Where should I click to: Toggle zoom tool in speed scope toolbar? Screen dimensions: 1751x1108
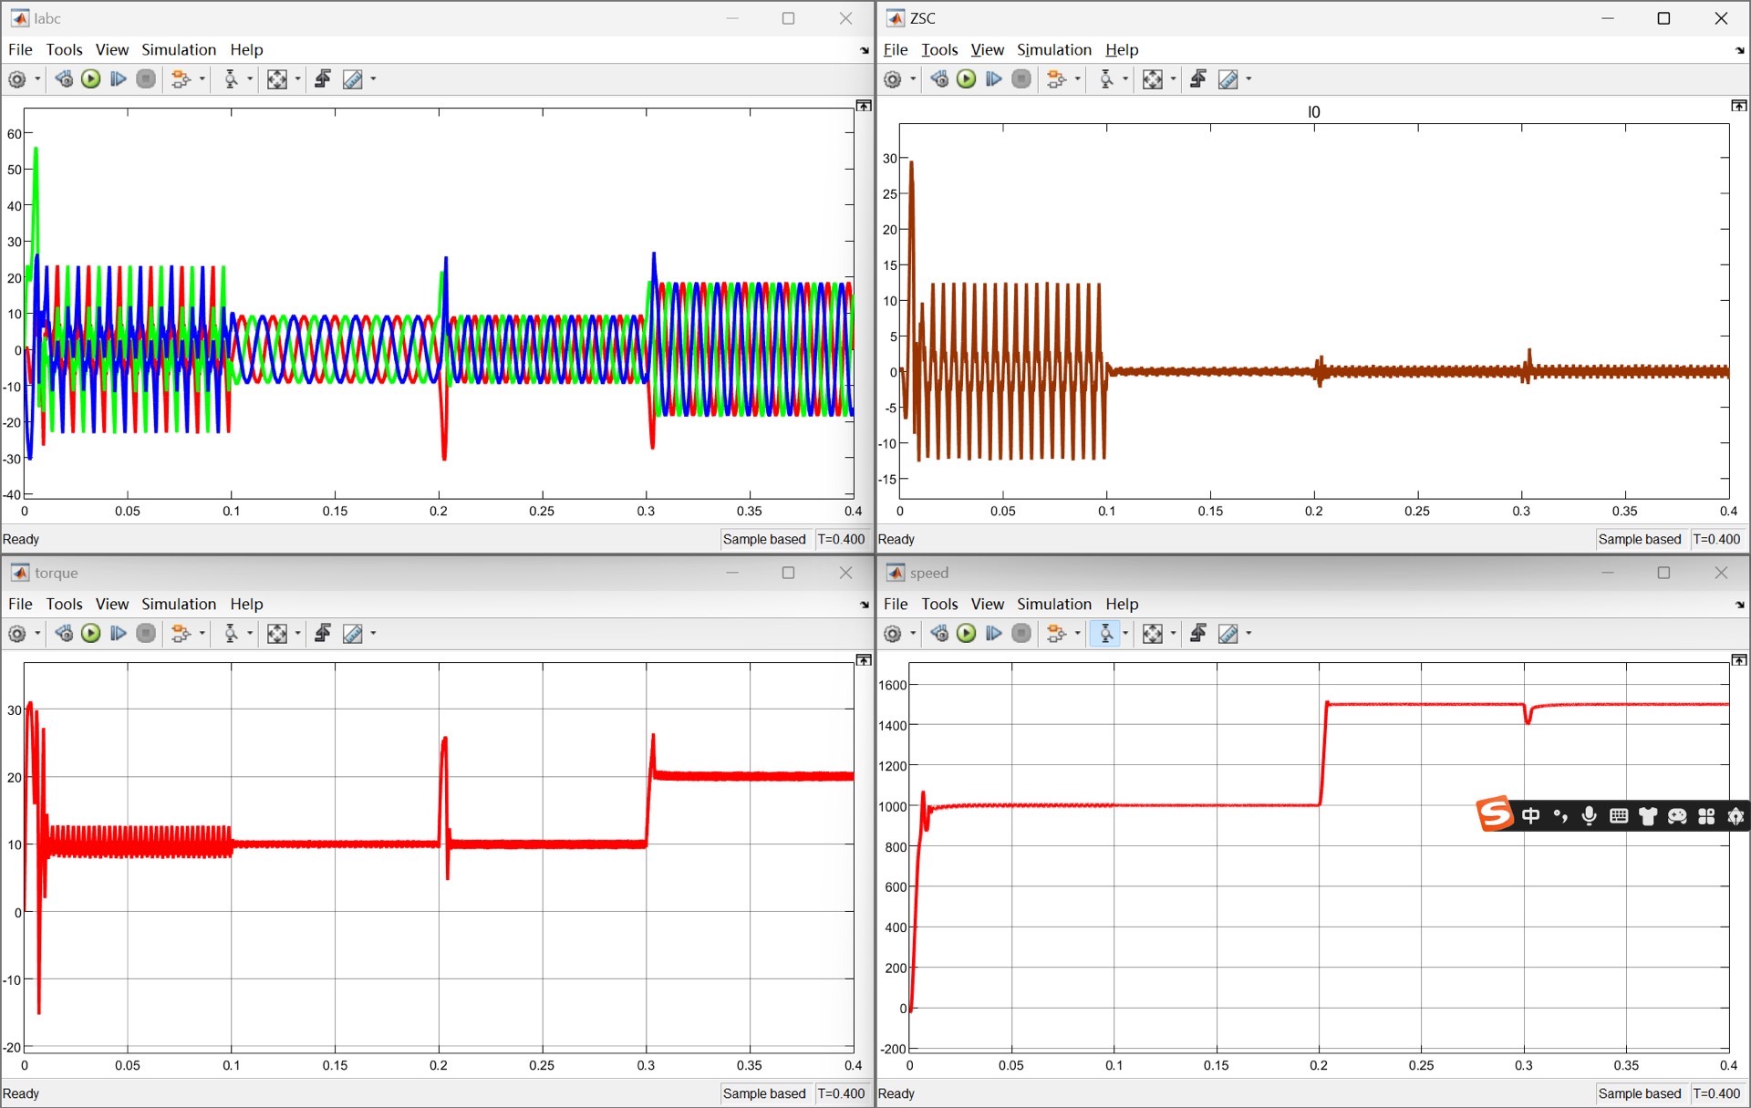[1105, 633]
